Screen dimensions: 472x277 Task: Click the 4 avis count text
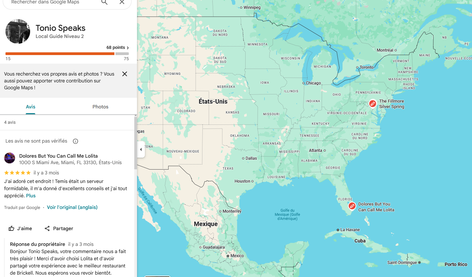pos(10,122)
